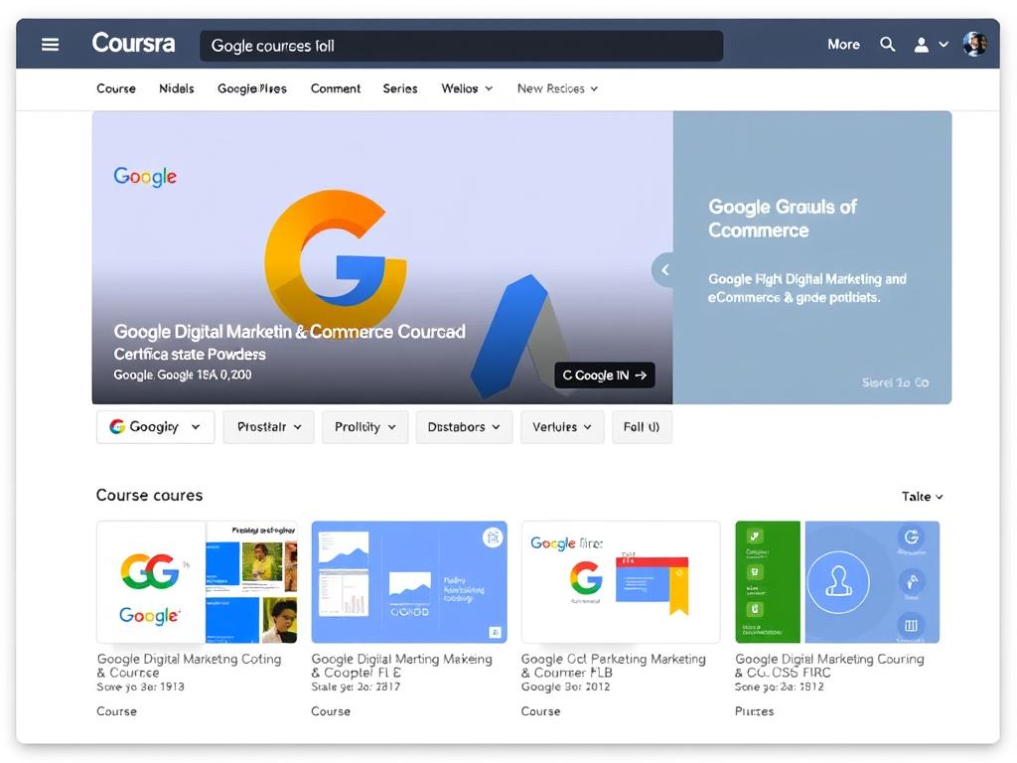Open the account person icon
Screen dimensions: 1017x763
tap(921, 44)
